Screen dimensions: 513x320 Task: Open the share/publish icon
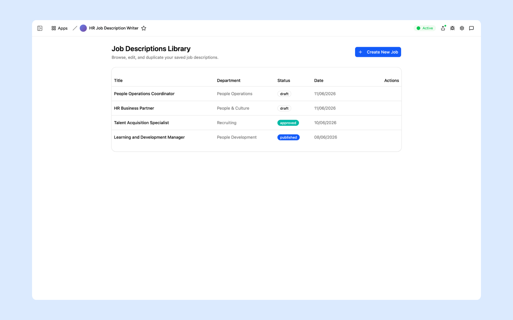click(x=443, y=28)
